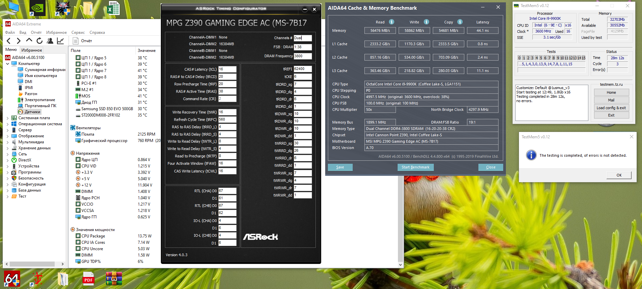Click the tREFI value field
Viewport: 642px width, 289px height.
(x=303, y=69)
